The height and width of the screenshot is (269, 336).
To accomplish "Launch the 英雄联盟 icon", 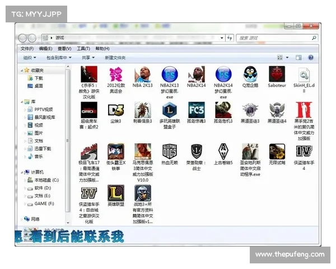I will click(116, 193).
